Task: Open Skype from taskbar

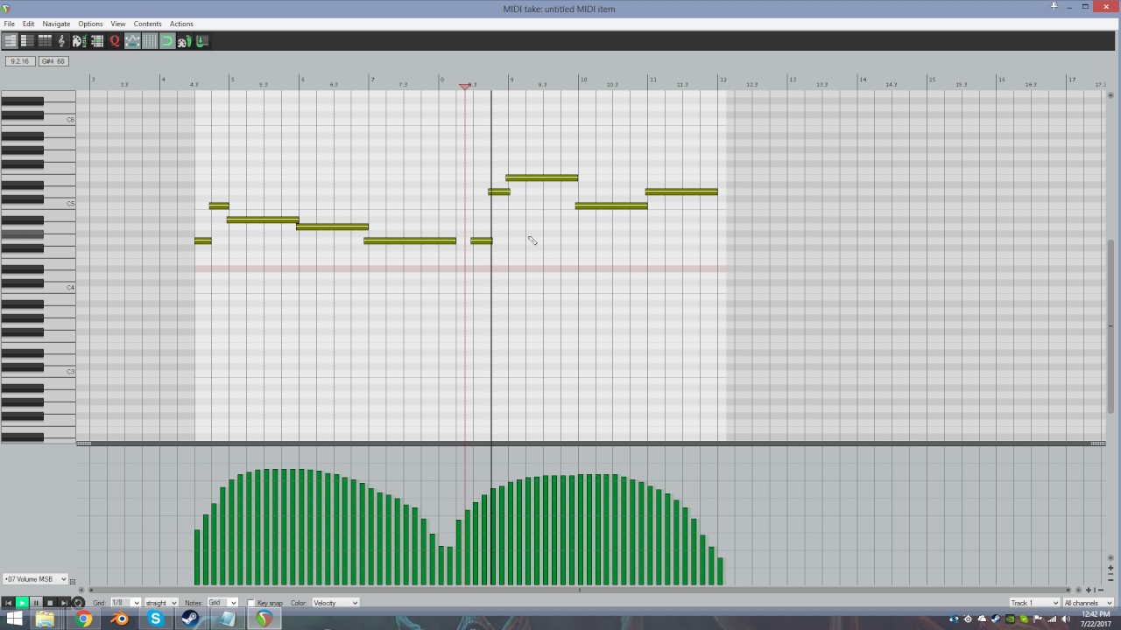Action: point(156,619)
